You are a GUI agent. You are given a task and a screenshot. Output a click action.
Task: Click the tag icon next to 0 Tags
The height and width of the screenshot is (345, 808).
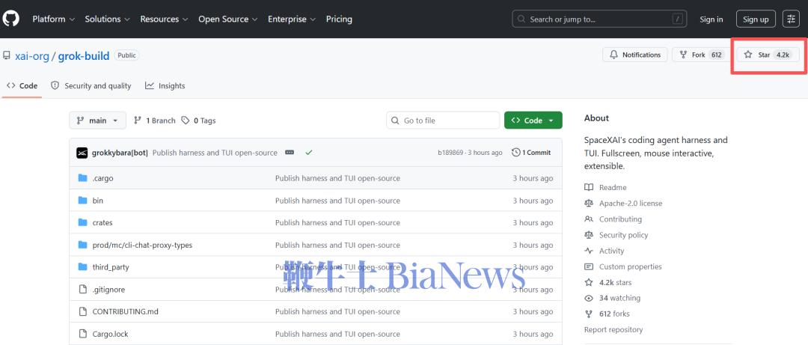[x=186, y=120]
